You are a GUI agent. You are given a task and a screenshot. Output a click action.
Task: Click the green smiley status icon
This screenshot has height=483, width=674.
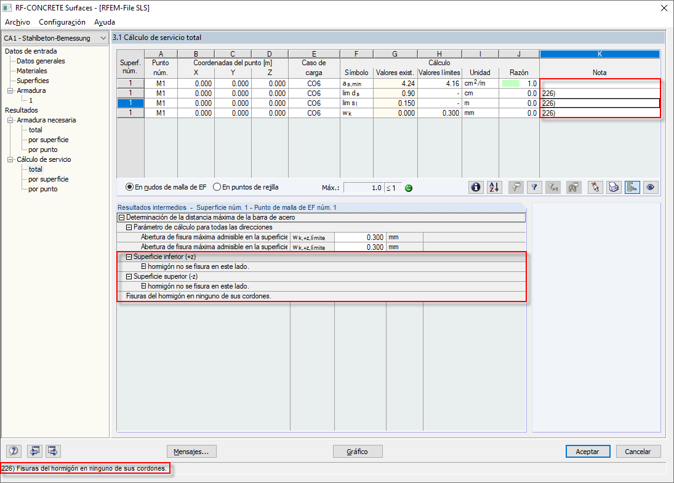click(409, 188)
